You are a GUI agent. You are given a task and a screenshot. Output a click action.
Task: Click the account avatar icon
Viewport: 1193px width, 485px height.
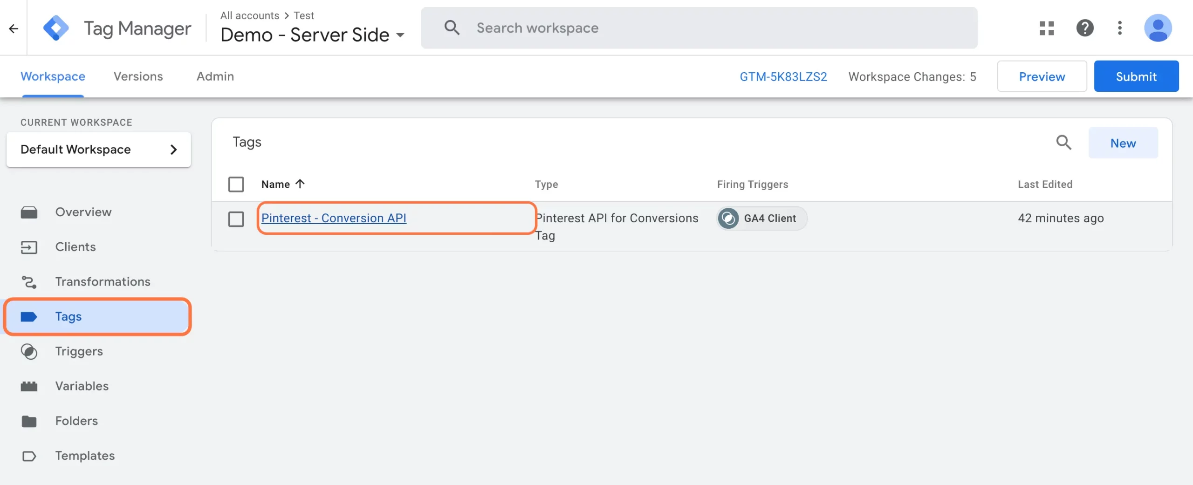point(1158,28)
